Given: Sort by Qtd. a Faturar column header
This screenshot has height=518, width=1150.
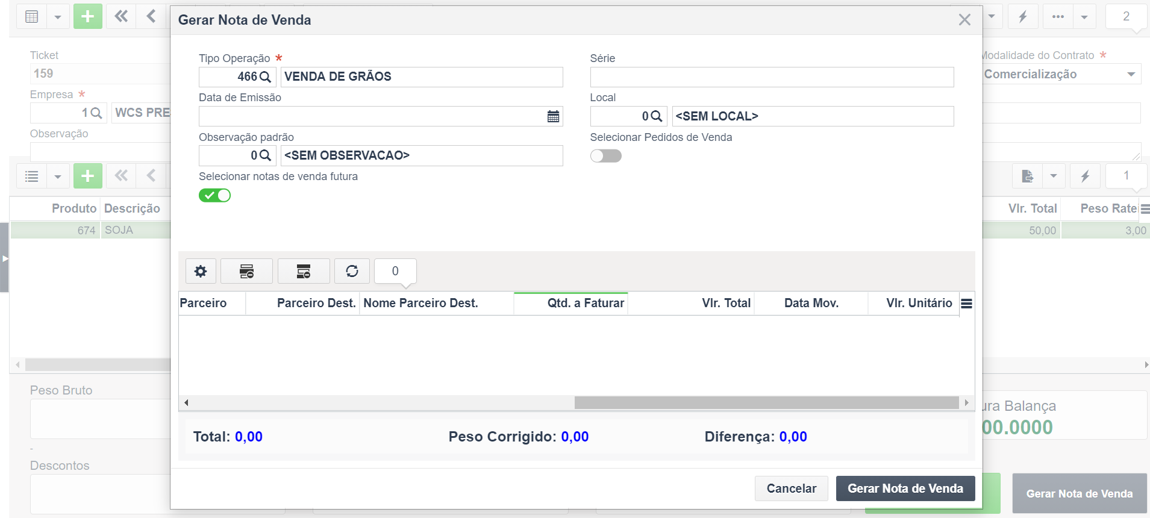Looking at the screenshot, I should pyautogui.click(x=570, y=303).
